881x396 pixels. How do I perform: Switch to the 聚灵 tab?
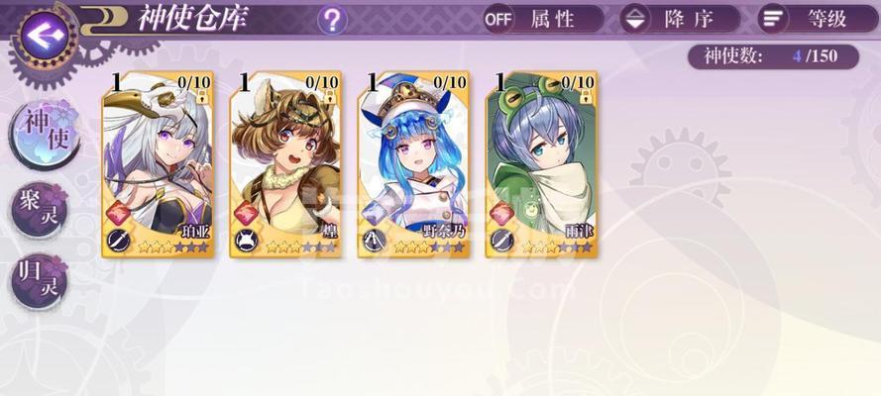40,209
